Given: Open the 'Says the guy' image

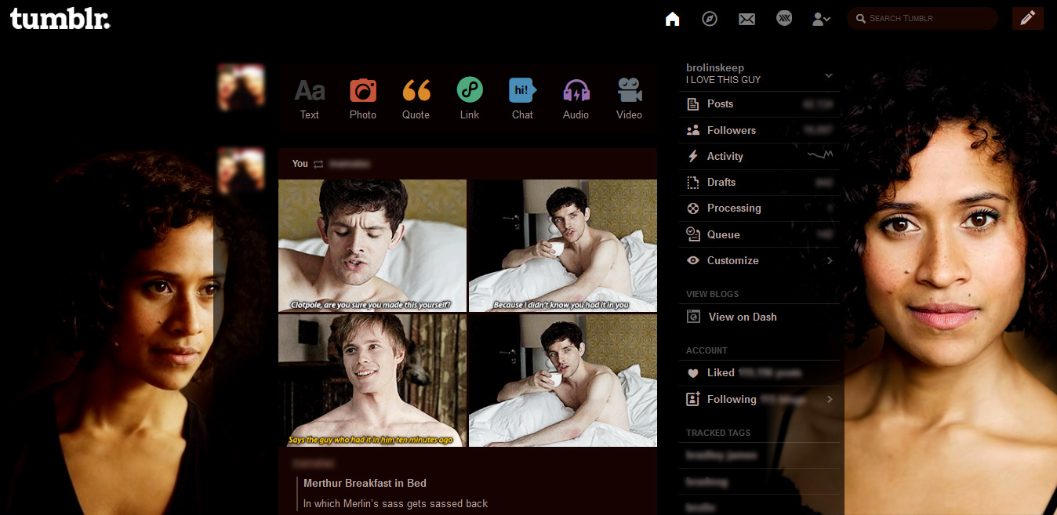Looking at the screenshot, I should click(372, 380).
